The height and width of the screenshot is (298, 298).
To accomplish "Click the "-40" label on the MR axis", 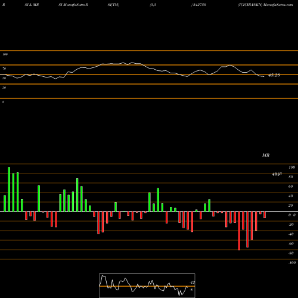I will pyautogui.click(x=291, y=234).
